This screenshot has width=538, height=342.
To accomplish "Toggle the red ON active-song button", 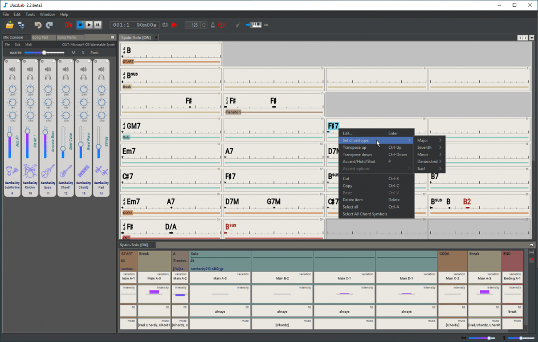I will [68, 25].
